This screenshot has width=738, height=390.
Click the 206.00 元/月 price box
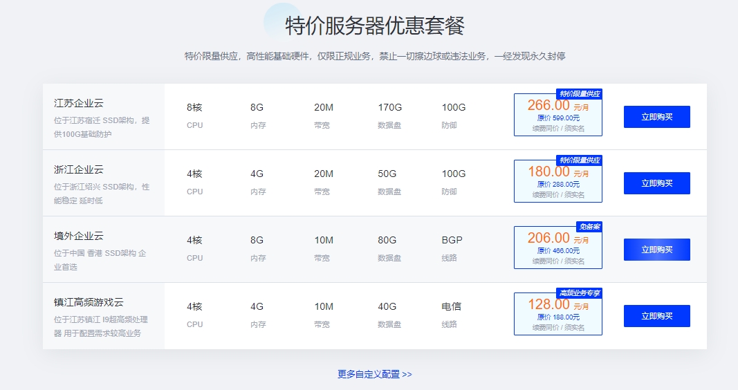click(x=557, y=249)
